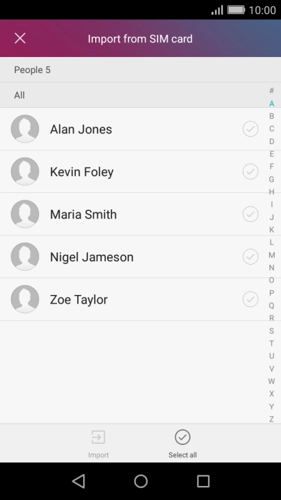Viewport: 281px width, 500px height.
Task: Tap the Android home circle icon
Action: point(141,481)
